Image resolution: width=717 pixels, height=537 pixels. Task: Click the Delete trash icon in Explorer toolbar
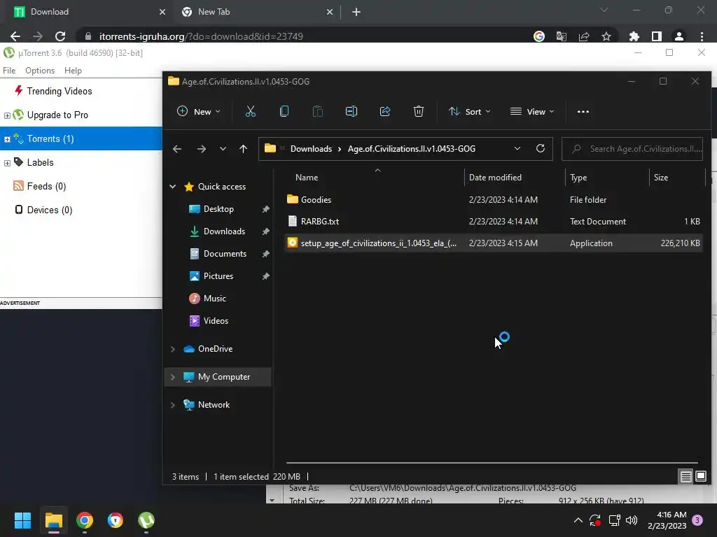[419, 111]
